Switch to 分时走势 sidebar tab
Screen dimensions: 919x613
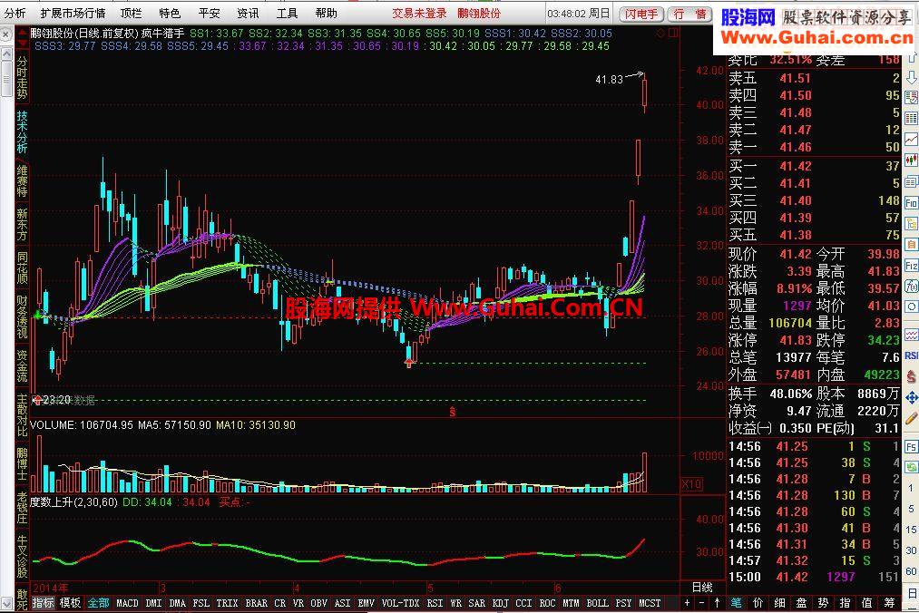[x=22, y=77]
